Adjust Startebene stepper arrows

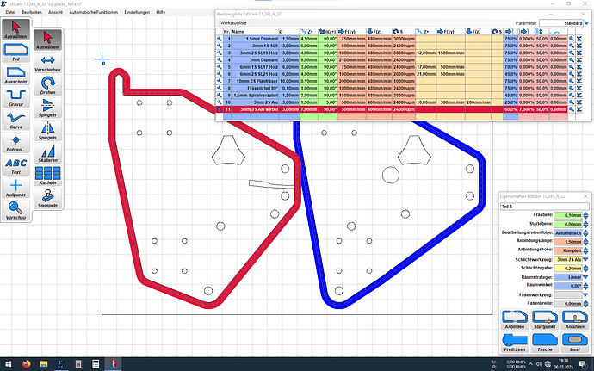coord(585,225)
